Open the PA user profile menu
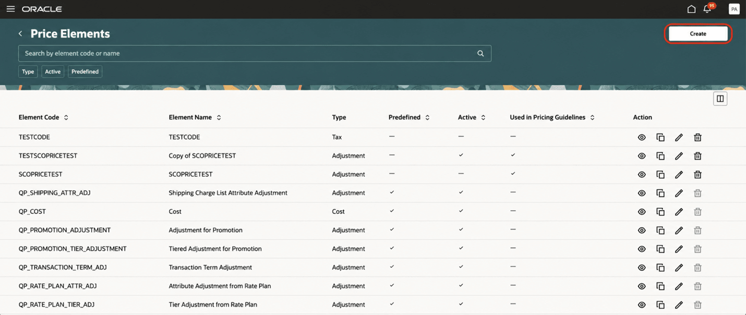 734,9
